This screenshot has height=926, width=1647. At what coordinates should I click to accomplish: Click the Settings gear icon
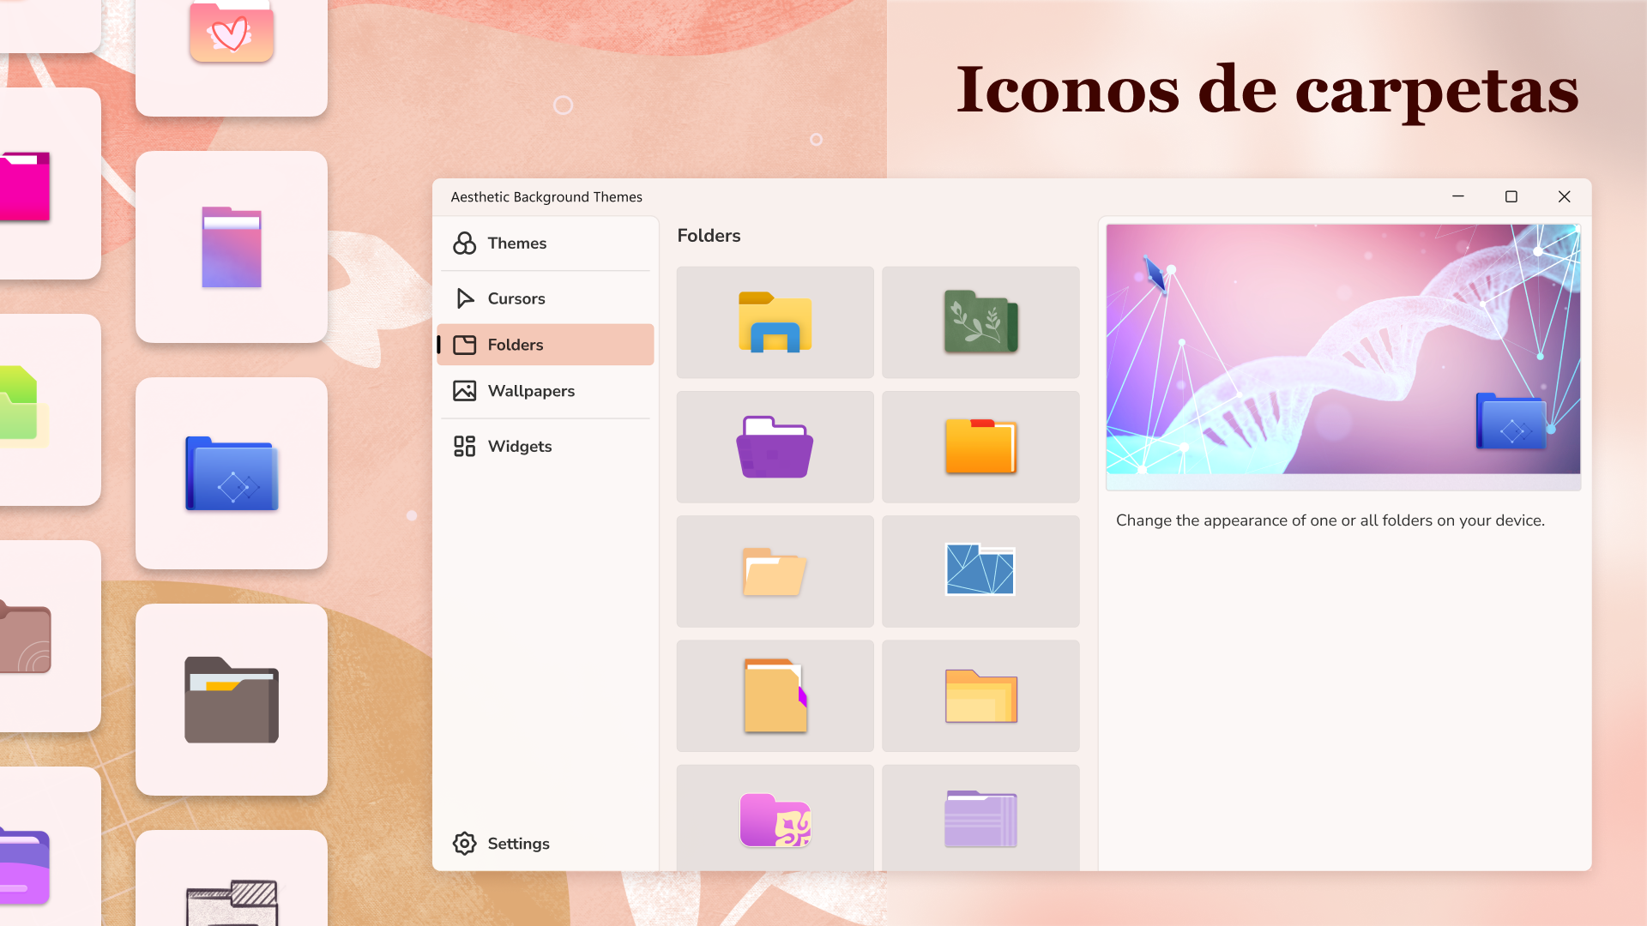pos(464,844)
